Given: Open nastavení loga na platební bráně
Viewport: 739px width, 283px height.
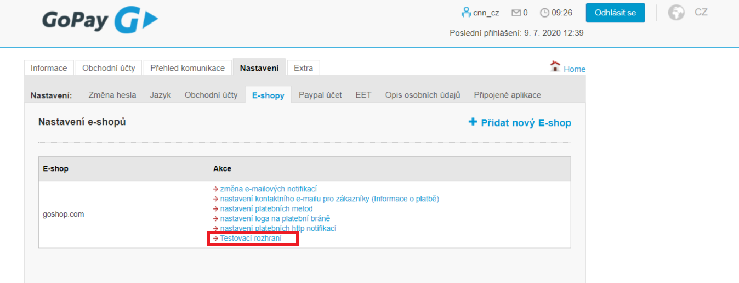Looking at the screenshot, I should 275,218.
